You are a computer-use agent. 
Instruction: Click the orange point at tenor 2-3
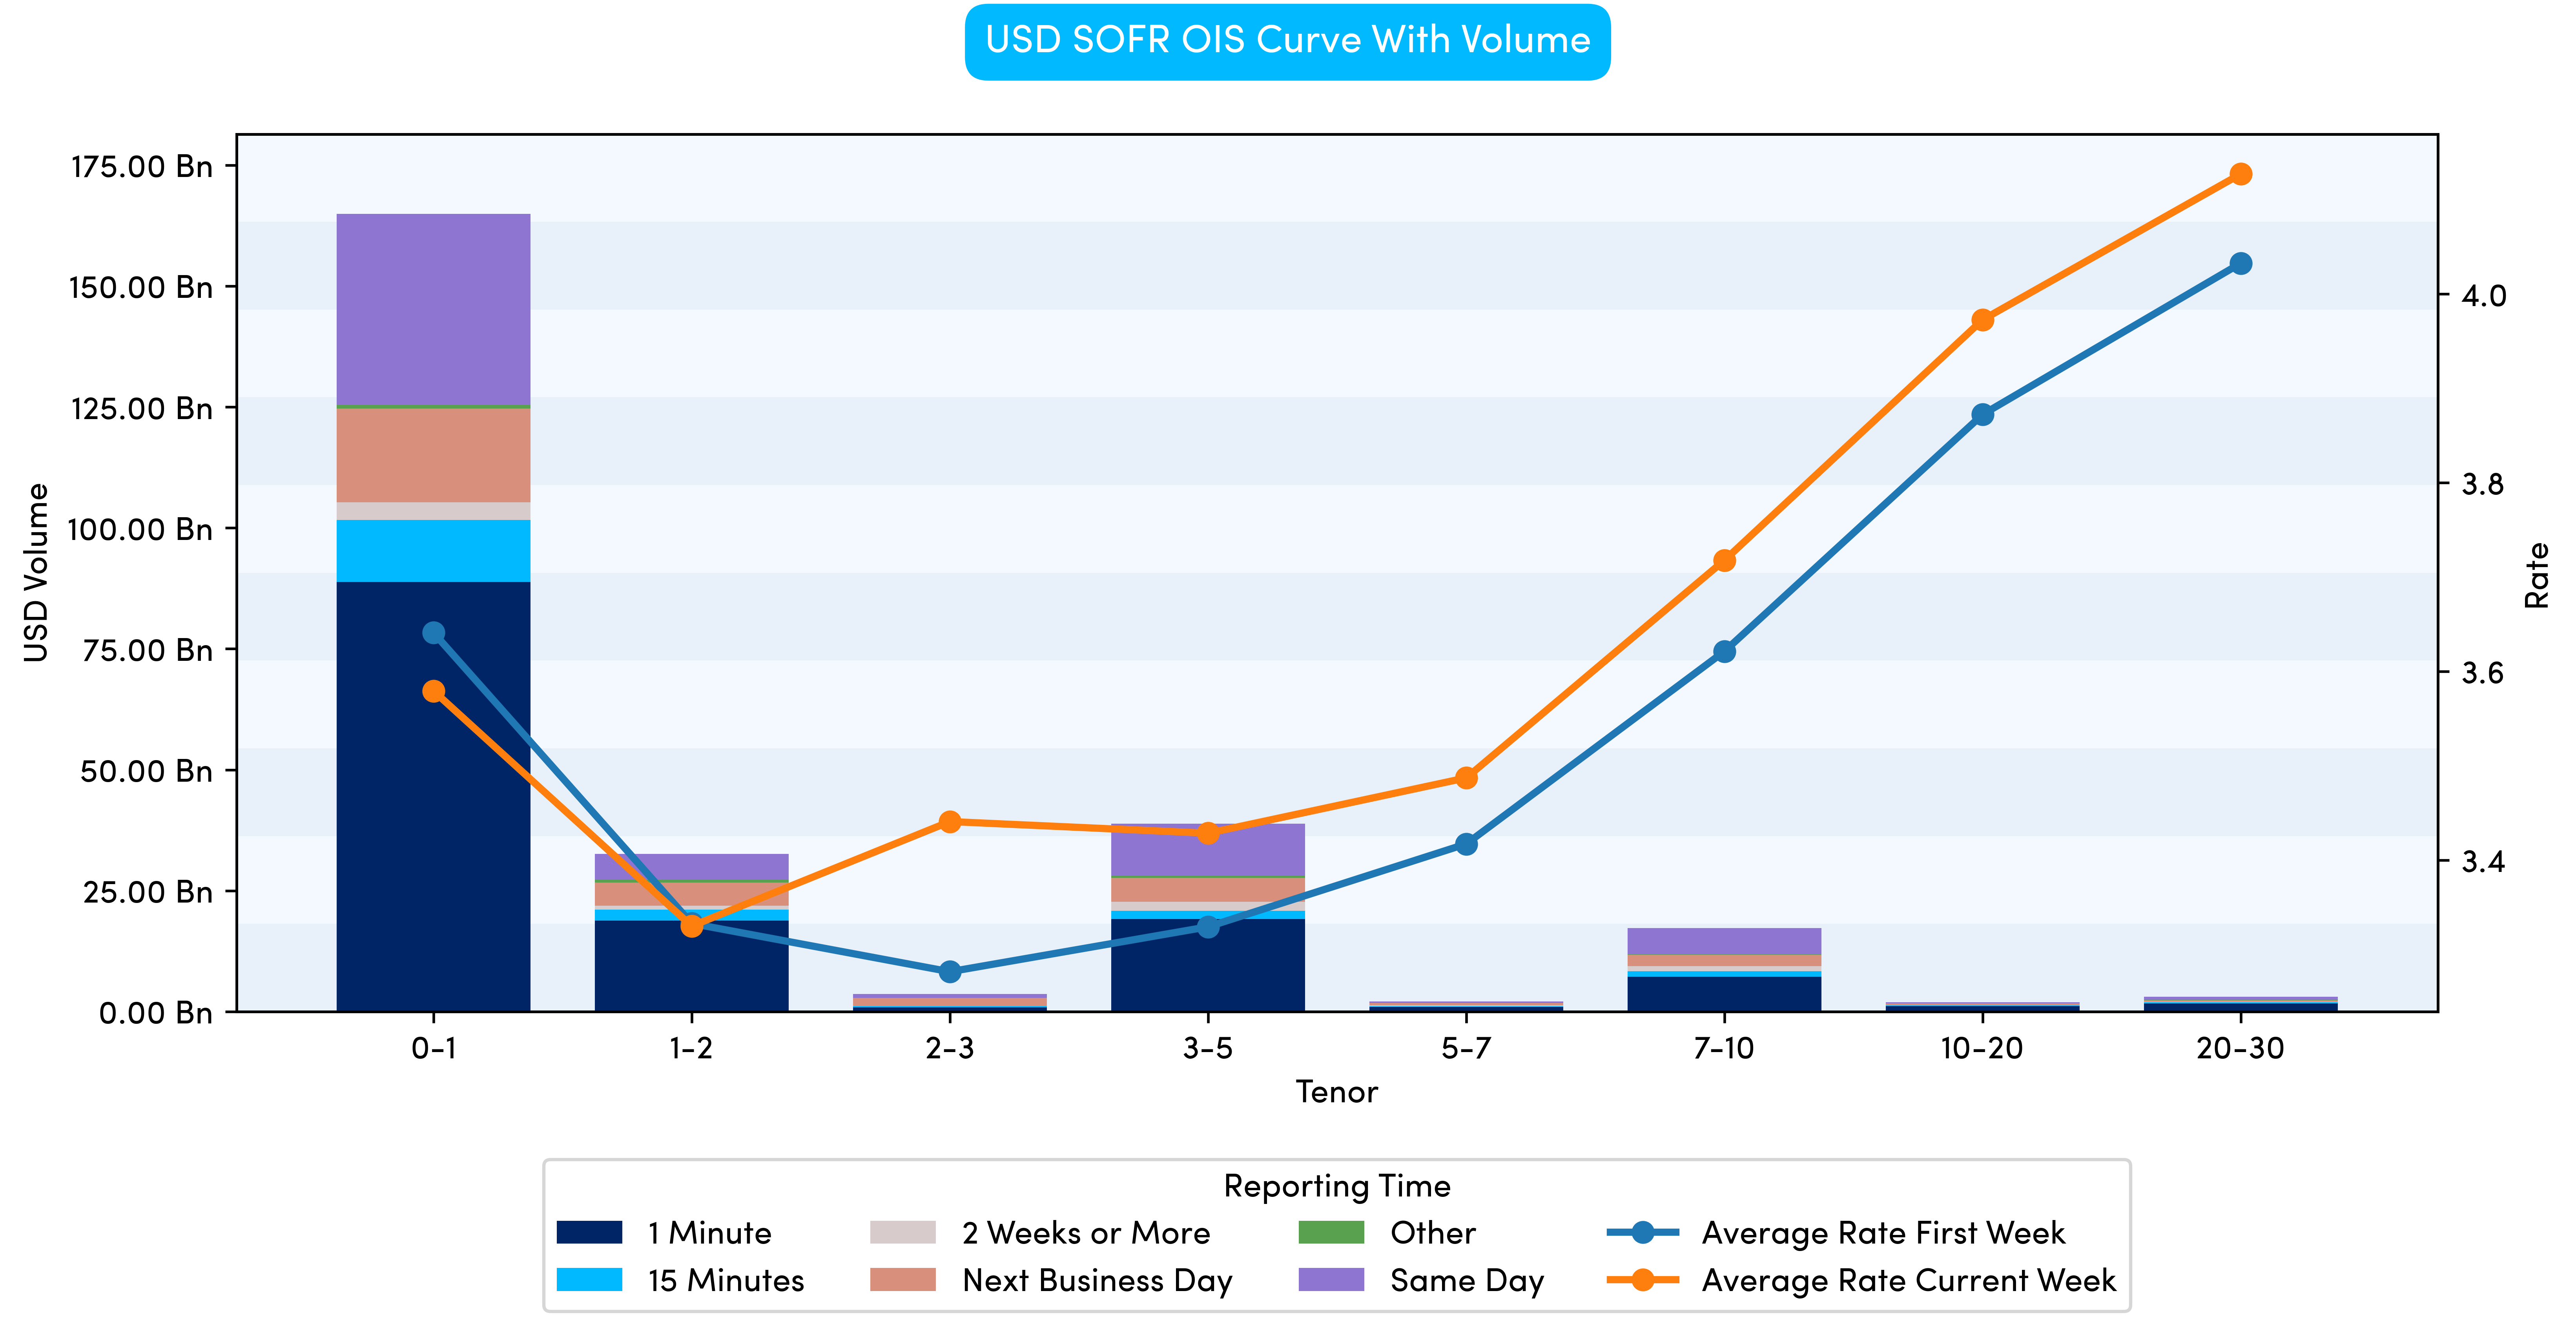tap(950, 822)
